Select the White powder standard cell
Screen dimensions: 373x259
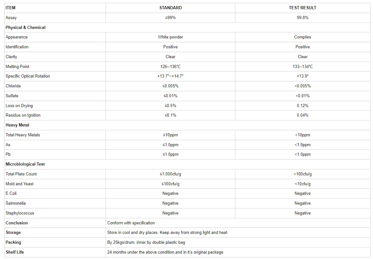tap(170, 37)
